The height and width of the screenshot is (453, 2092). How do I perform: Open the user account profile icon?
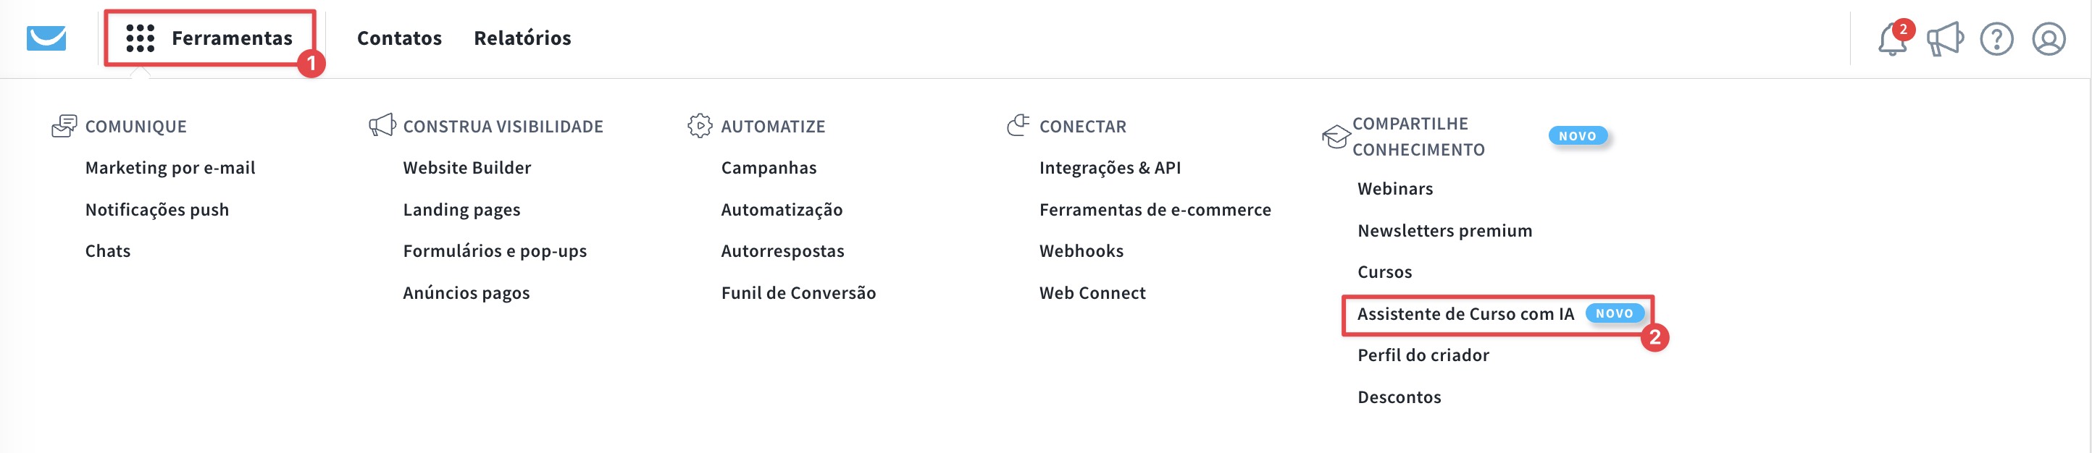[x=2048, y=39]
